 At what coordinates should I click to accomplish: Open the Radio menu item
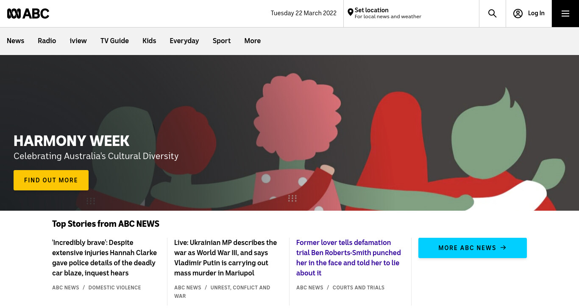47,41
